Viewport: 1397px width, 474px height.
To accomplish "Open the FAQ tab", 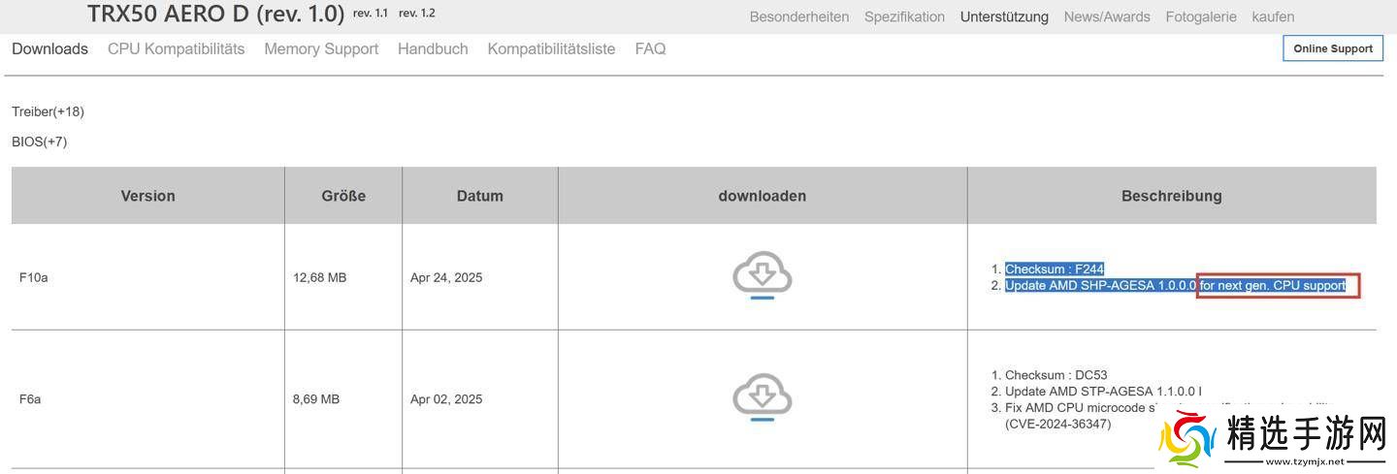I will [x=650, y=48].
